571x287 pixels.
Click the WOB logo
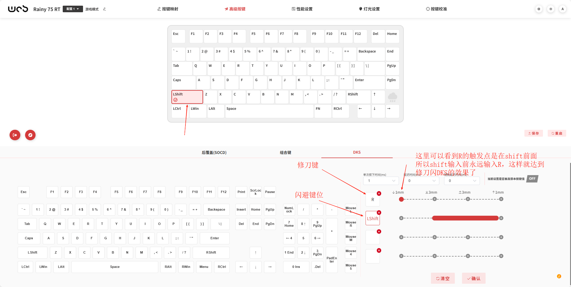pos(18,9)
